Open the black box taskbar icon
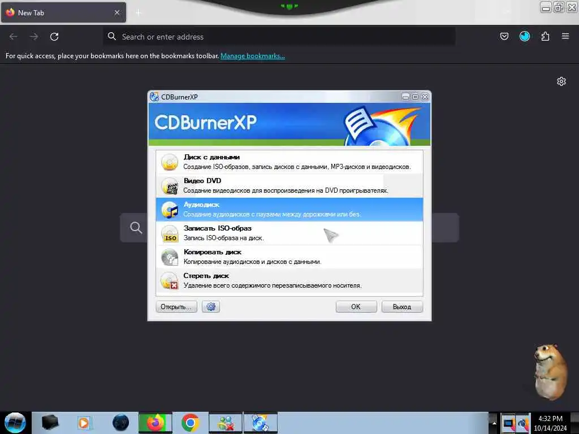Image resolution: width=579 pixels, height=434 pixels. point(50,423)
